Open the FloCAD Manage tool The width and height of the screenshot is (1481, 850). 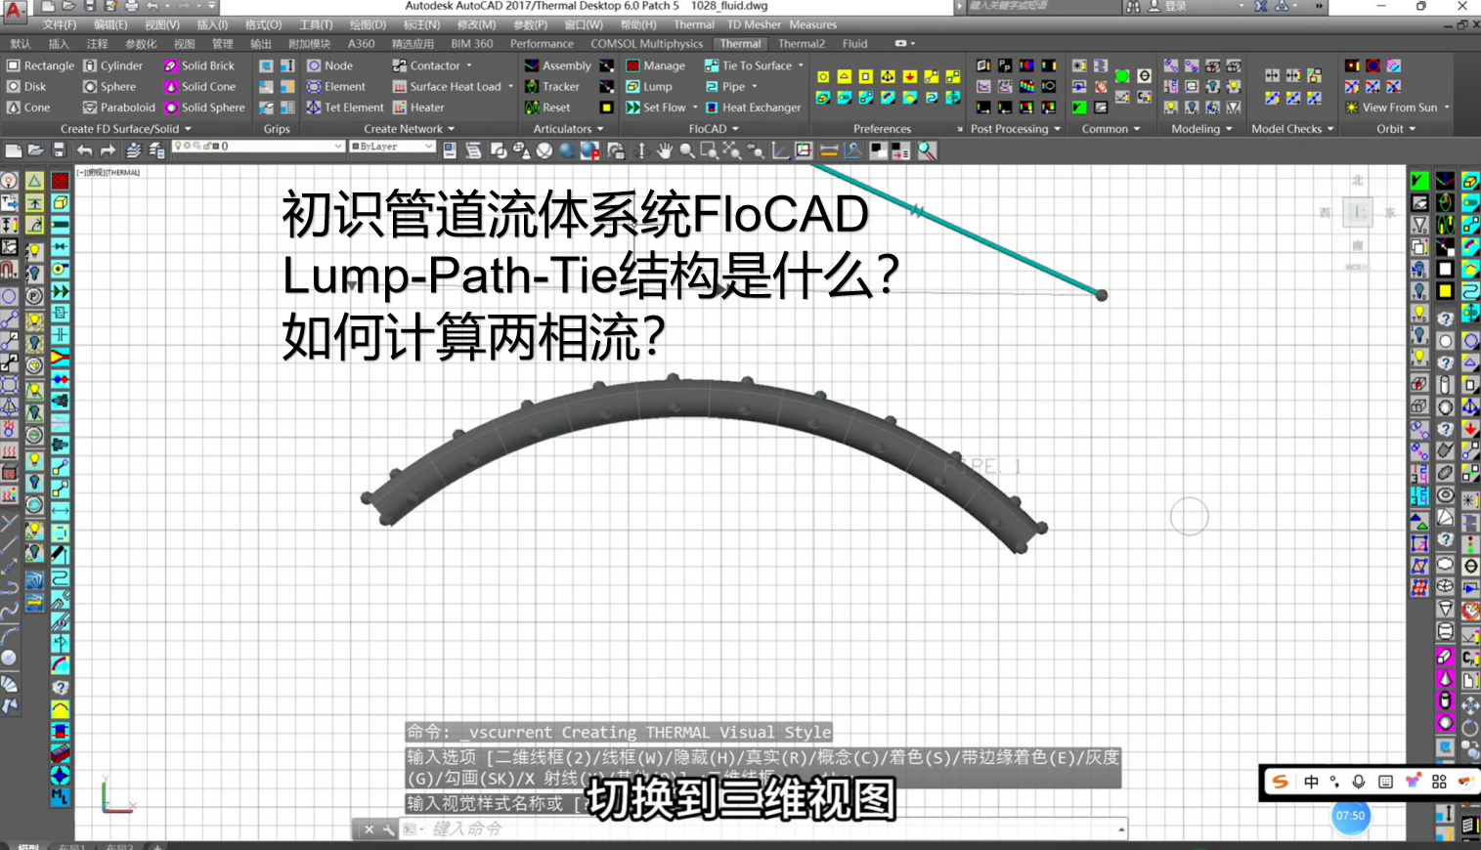coord(655,65)
